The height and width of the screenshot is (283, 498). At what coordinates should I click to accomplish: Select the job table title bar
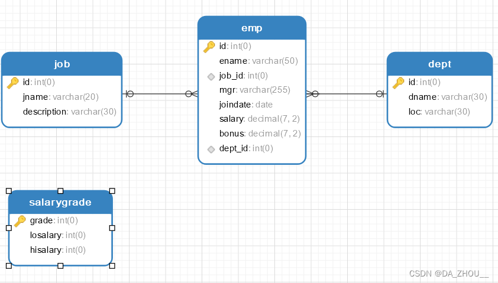[x=62, y=64]
